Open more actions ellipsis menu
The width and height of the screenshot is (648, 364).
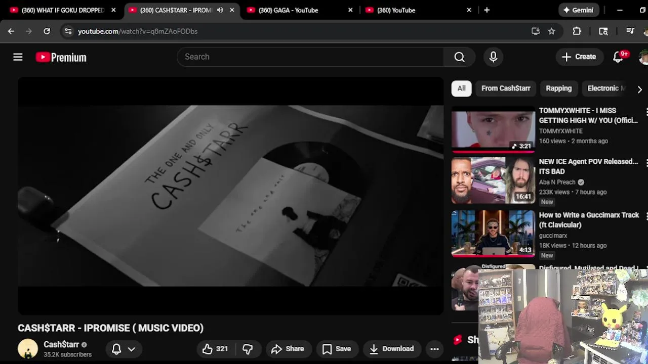tap(434, 349)
